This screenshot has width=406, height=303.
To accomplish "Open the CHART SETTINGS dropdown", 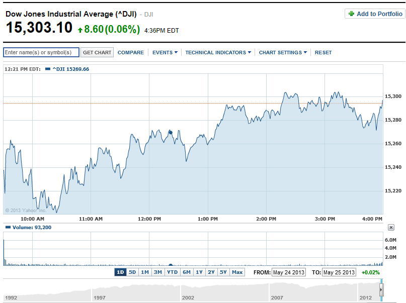I will pos(283,53).
